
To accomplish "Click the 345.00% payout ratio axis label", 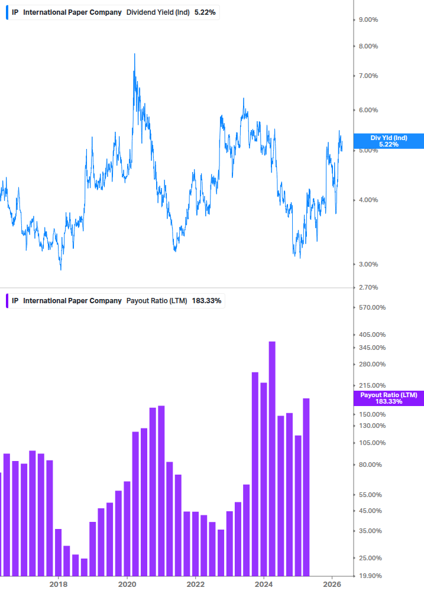I will pos(372,348).
